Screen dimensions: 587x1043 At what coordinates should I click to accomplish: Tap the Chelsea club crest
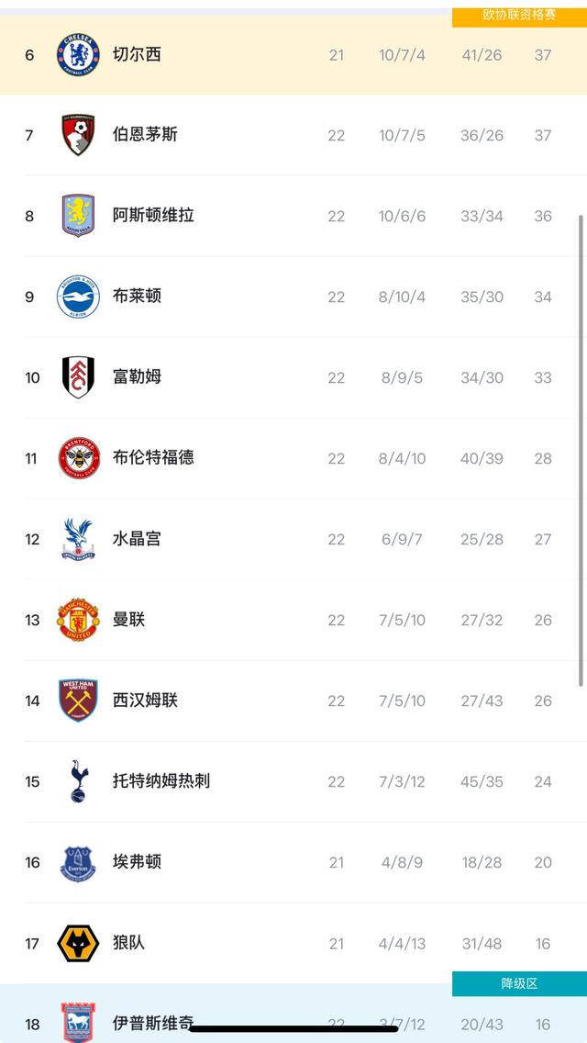tap(79, 54)
